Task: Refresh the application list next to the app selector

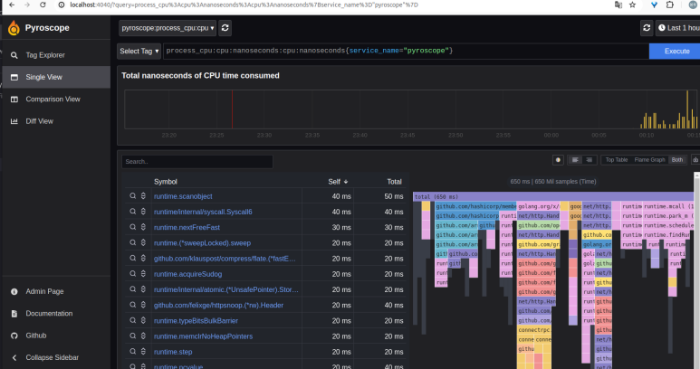Action: coord(225,28)
